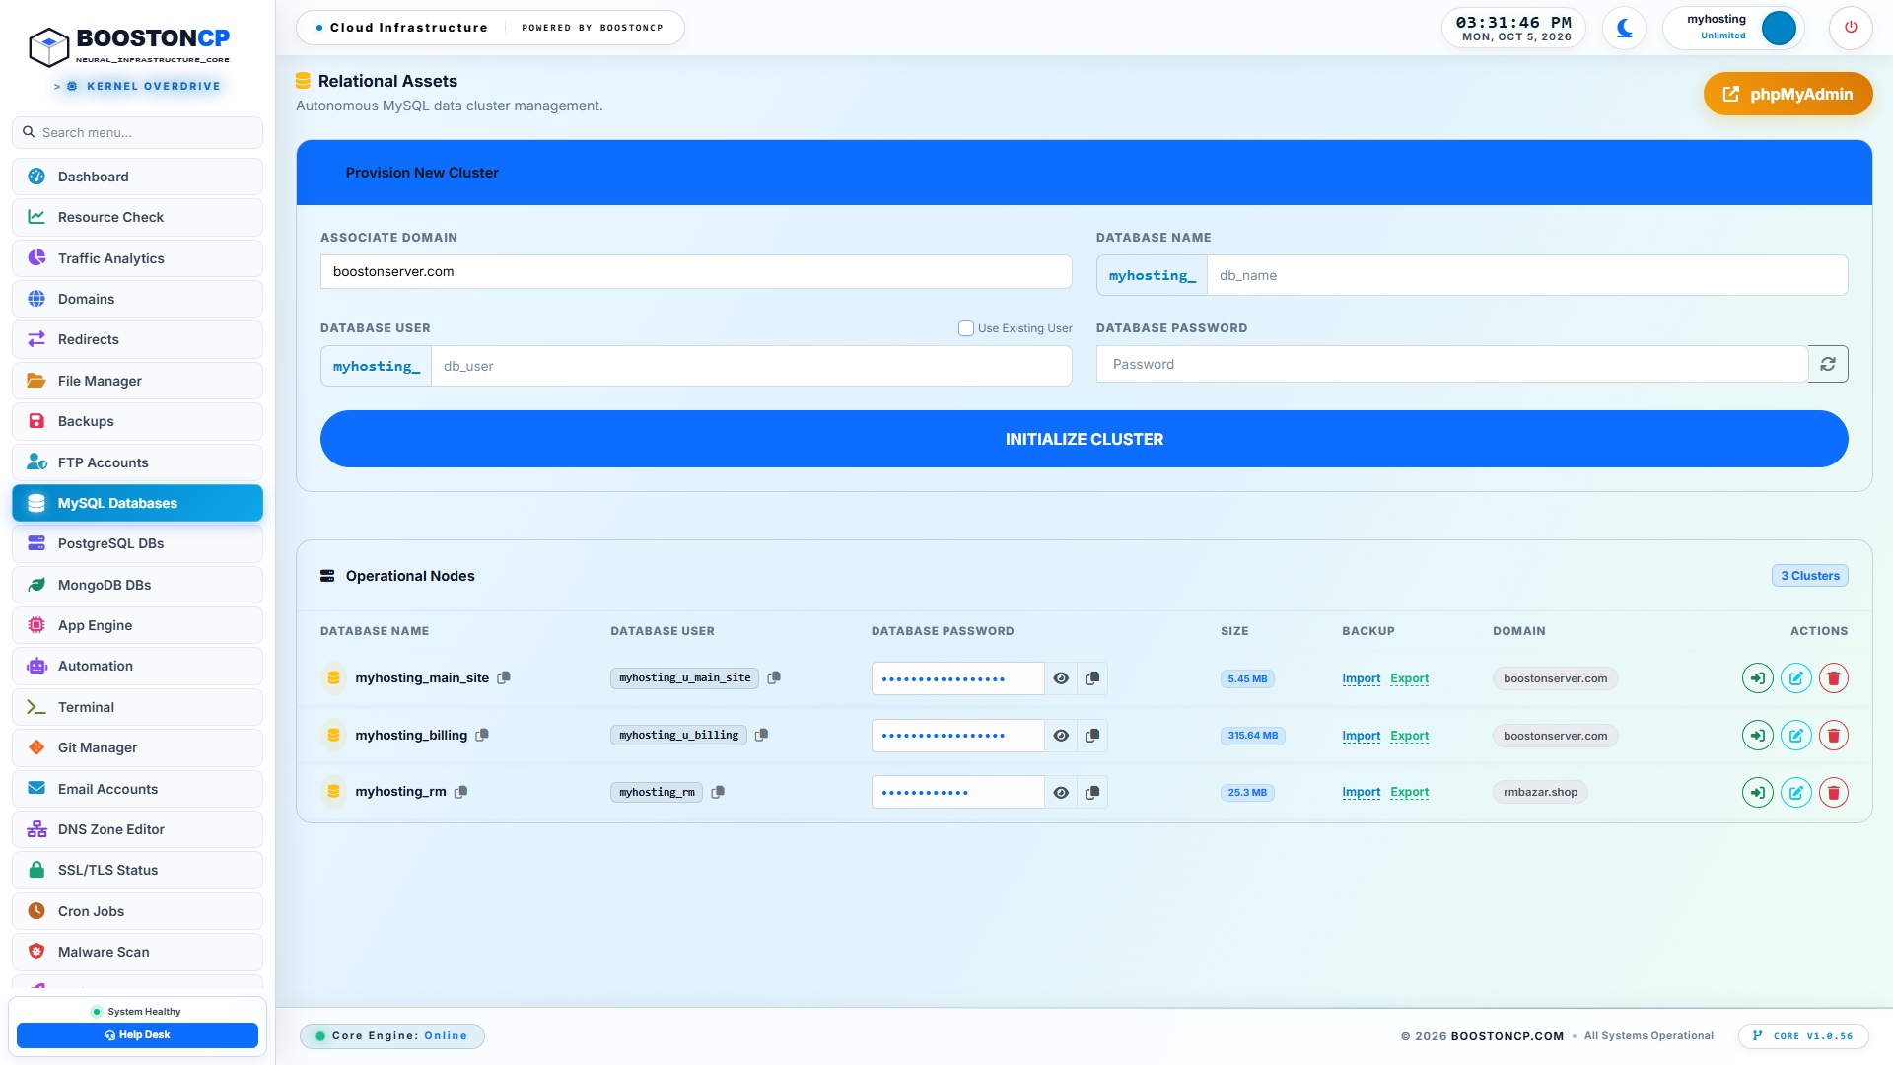Viewport: 1893px width, 1065px height.
Task: Copy password for myhosting_rm row
Action: (x=1092, y=793)
